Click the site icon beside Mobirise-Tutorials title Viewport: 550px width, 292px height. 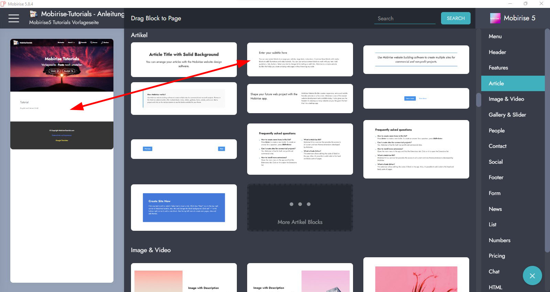[33, 14]
